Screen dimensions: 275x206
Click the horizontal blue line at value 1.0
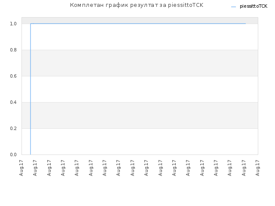click(138, 24)
